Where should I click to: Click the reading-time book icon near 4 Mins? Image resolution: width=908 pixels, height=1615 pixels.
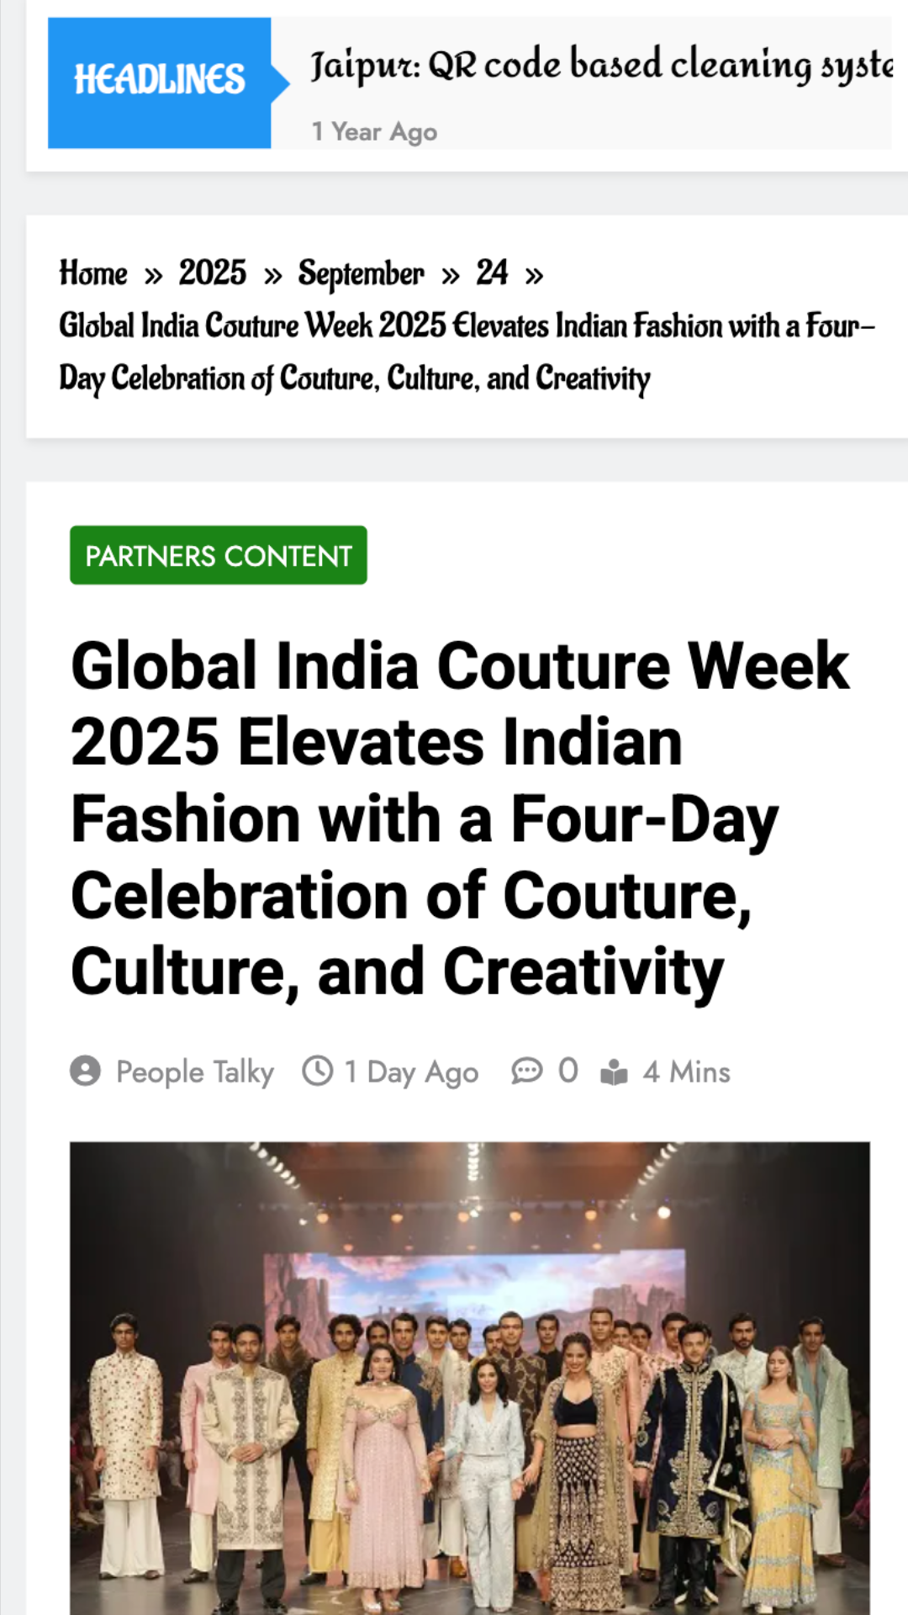click(x=615, y=1072)
